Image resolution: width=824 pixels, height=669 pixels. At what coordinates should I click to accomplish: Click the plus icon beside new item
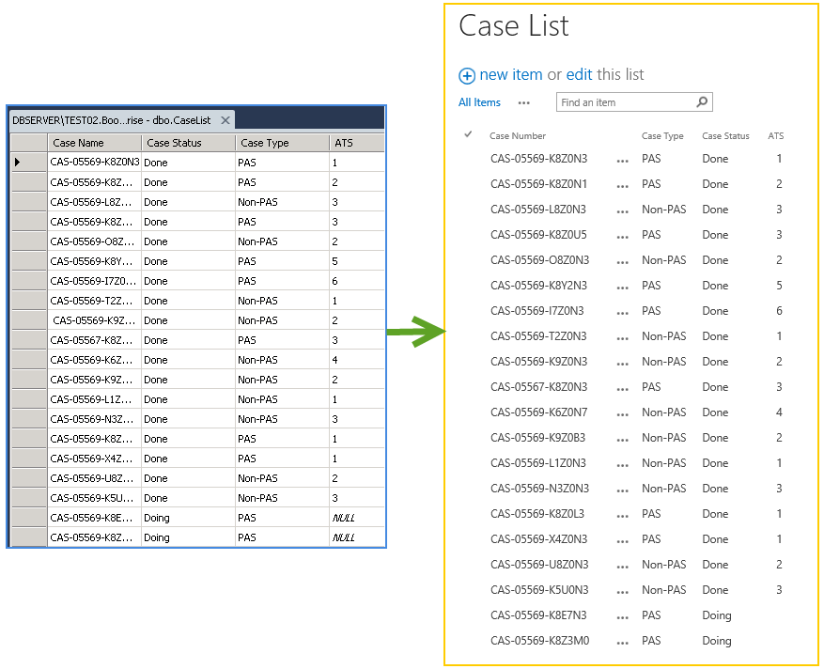point(467,75)
